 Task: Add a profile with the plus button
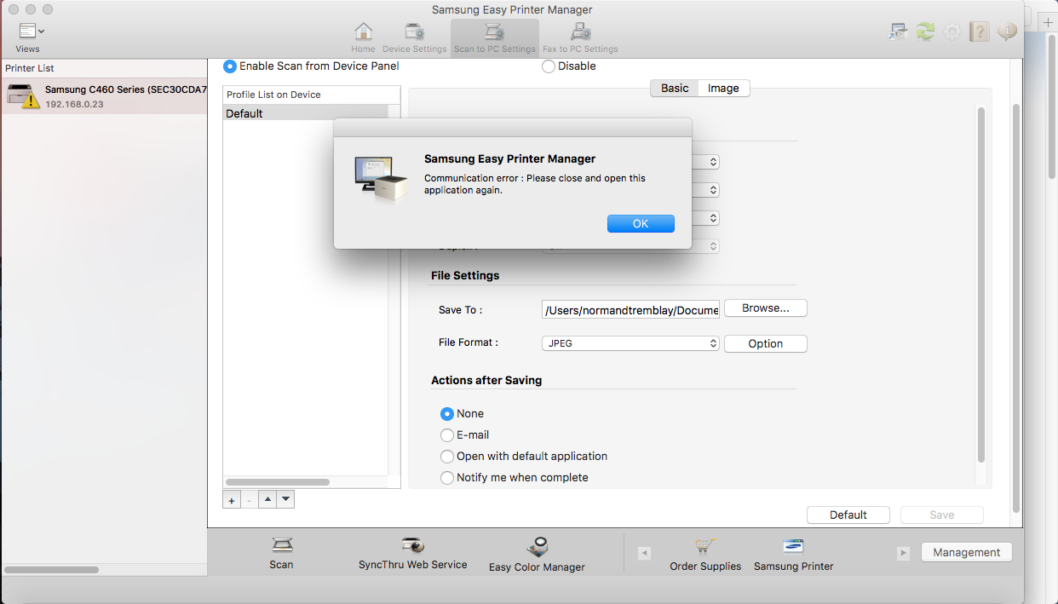(x=232, y=500)
